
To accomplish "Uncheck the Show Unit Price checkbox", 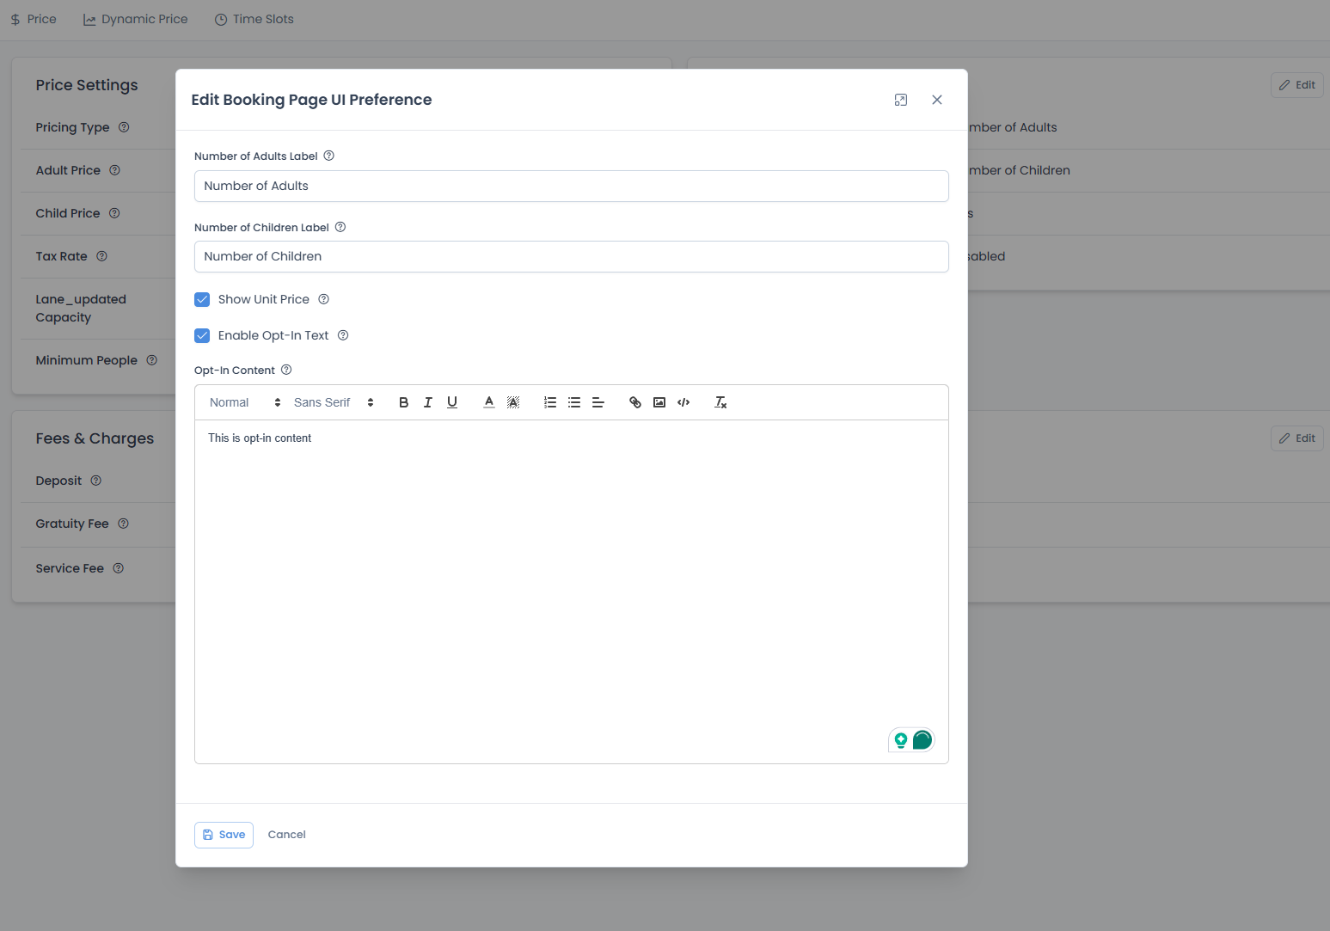I will point(202,299).
